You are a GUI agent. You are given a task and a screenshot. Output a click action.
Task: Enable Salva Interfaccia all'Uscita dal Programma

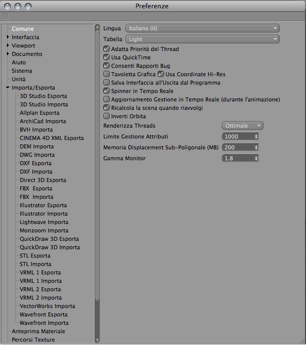click(106, 83)
